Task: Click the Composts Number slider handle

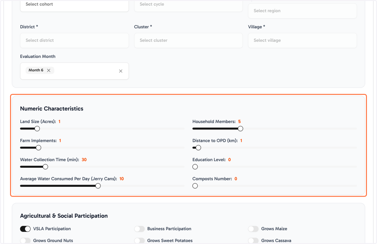Action: (195, 186)
